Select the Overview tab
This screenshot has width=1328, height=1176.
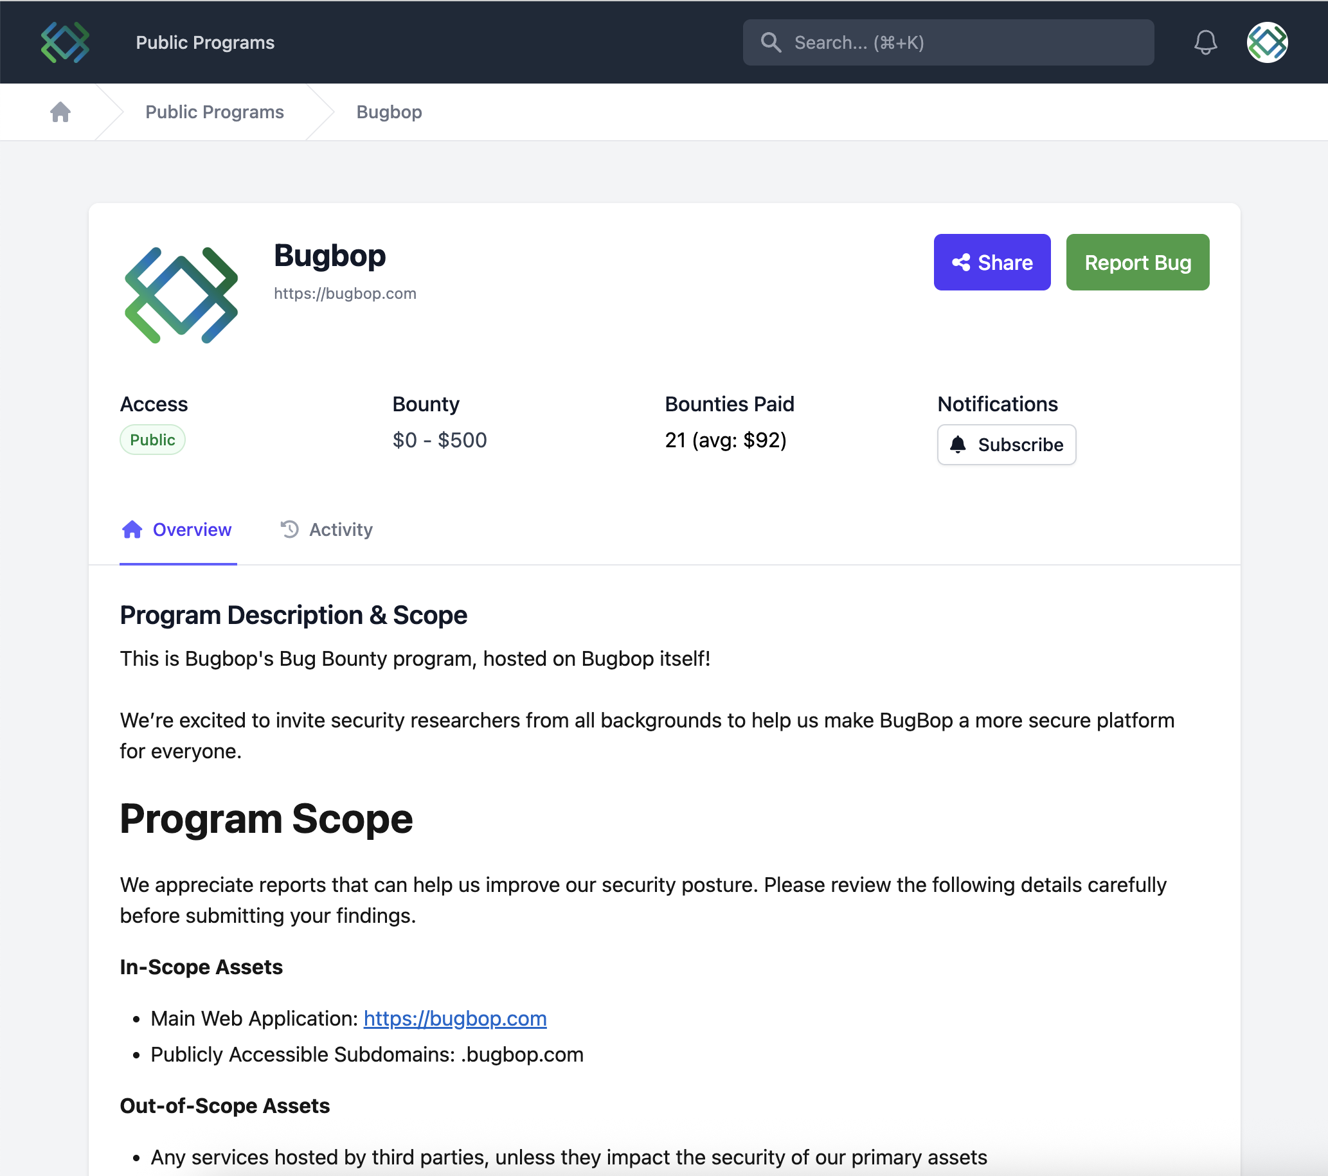pos(192,530)
